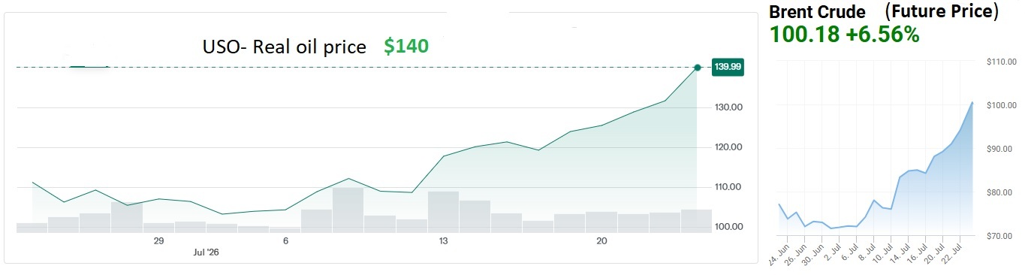Open the Brent Crude heading

click(x=818, y=13)
